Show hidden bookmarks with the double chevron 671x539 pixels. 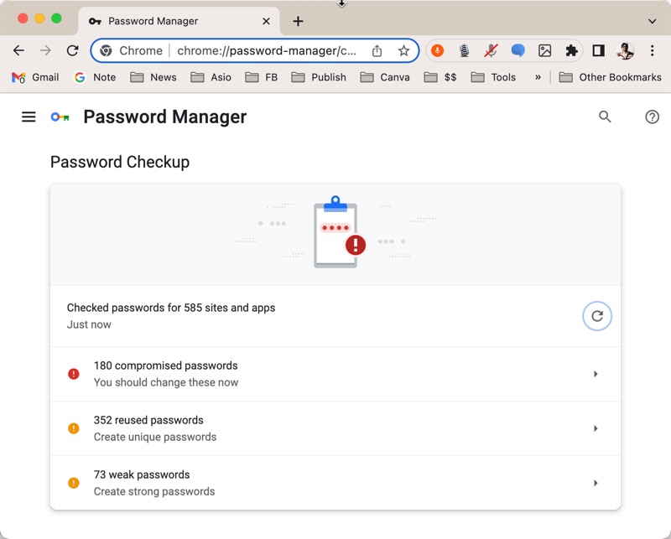(x=538, y=77)
